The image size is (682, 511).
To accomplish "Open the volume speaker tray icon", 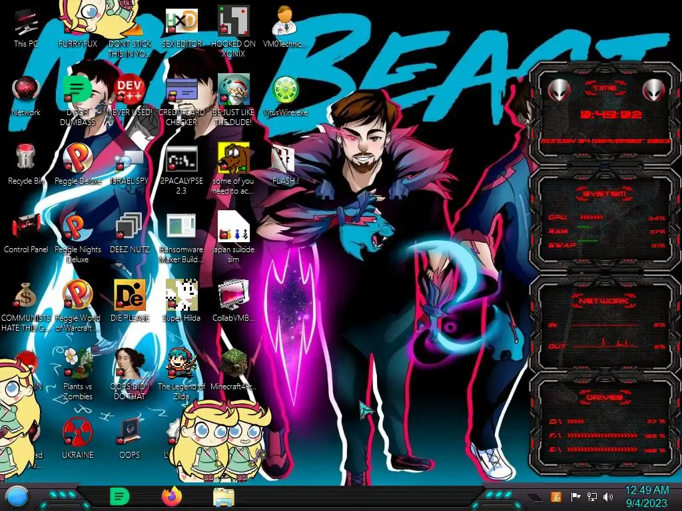I will point(608,496).
